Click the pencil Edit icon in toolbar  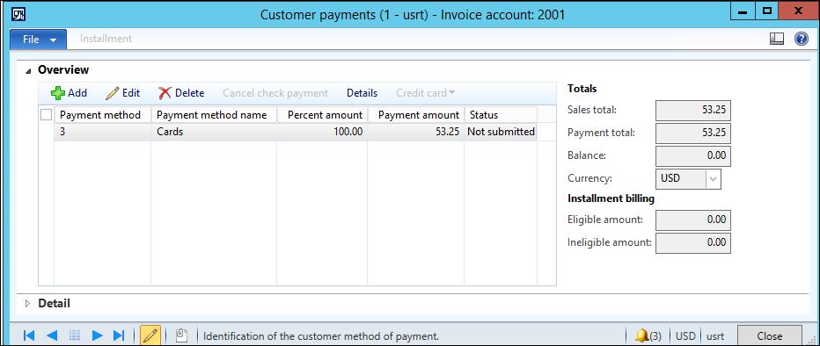click(x=112, y=93)
